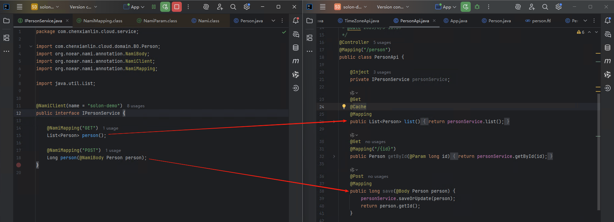
Task: Click the warnings count indicator in PersonApi
Action: coord(581,32)
